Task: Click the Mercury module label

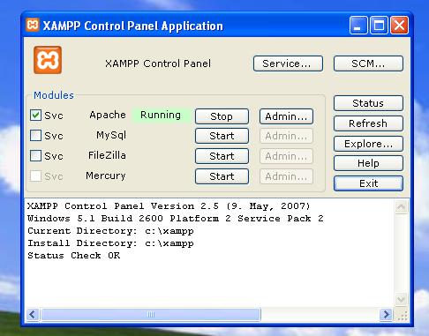Action: click(x=106, y=175)
